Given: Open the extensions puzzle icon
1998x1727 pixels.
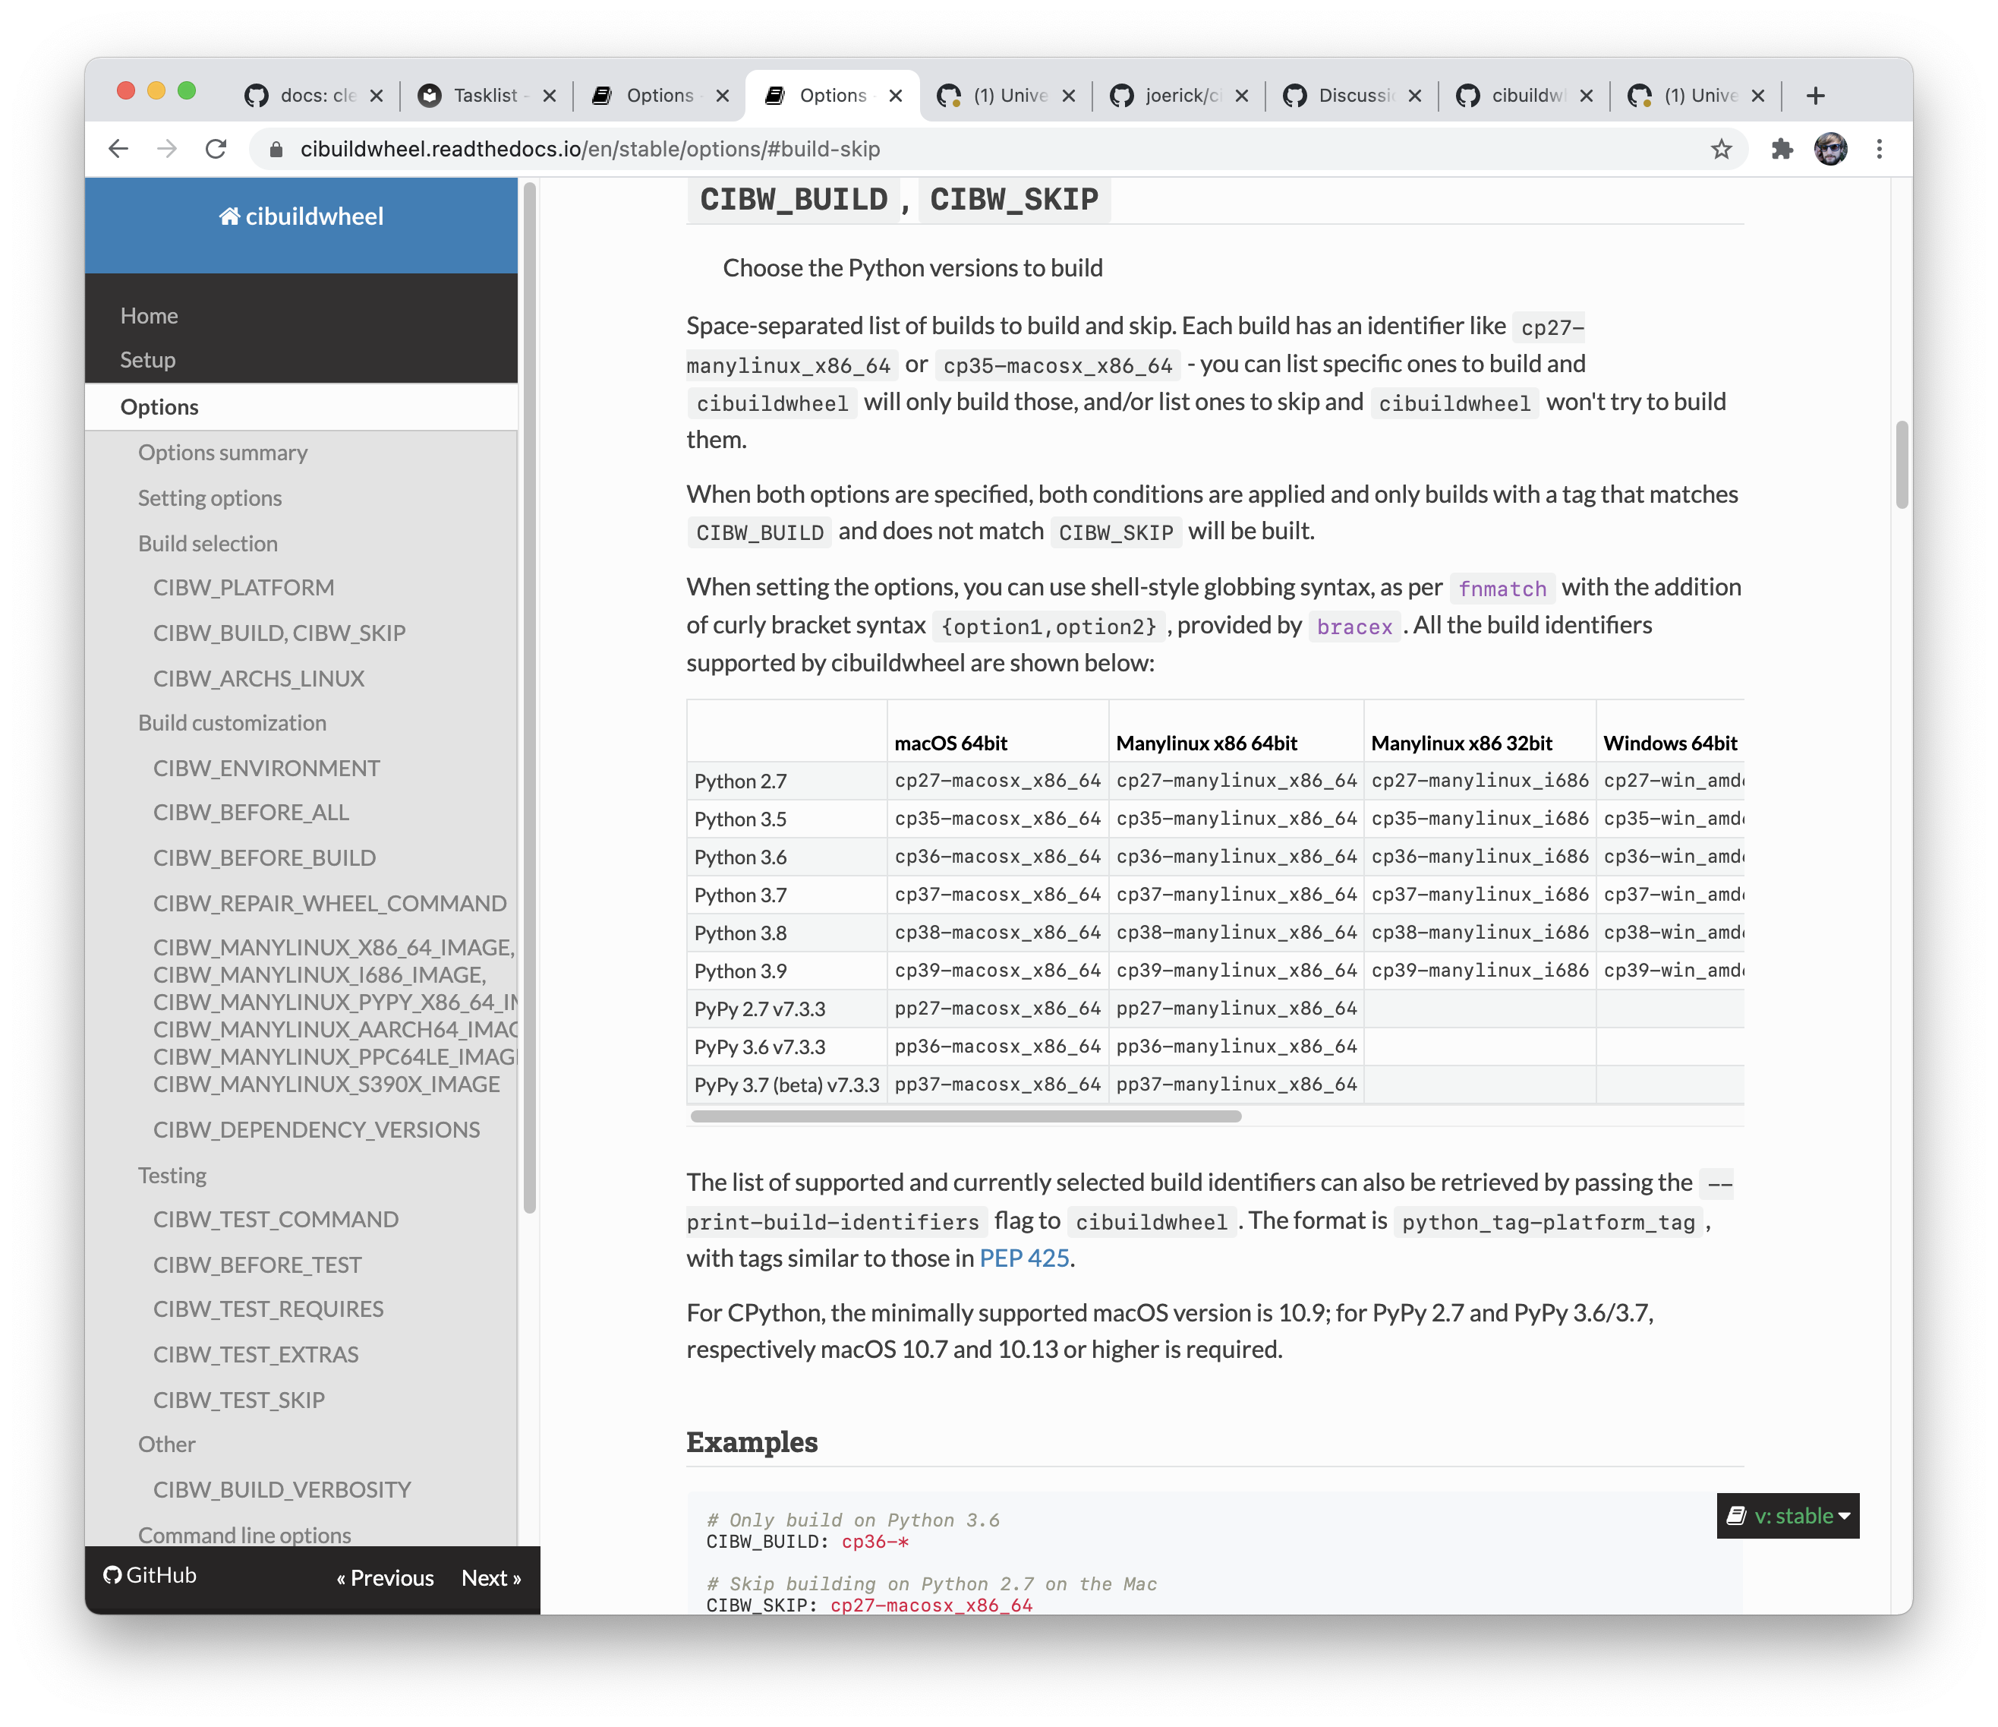Looking at the screenshot, I should (1781, 149).
